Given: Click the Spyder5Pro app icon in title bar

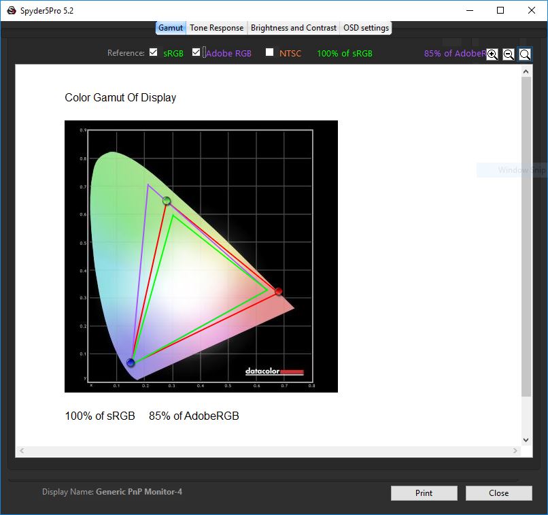Looking at the screenshot, I should click(12, 10).
